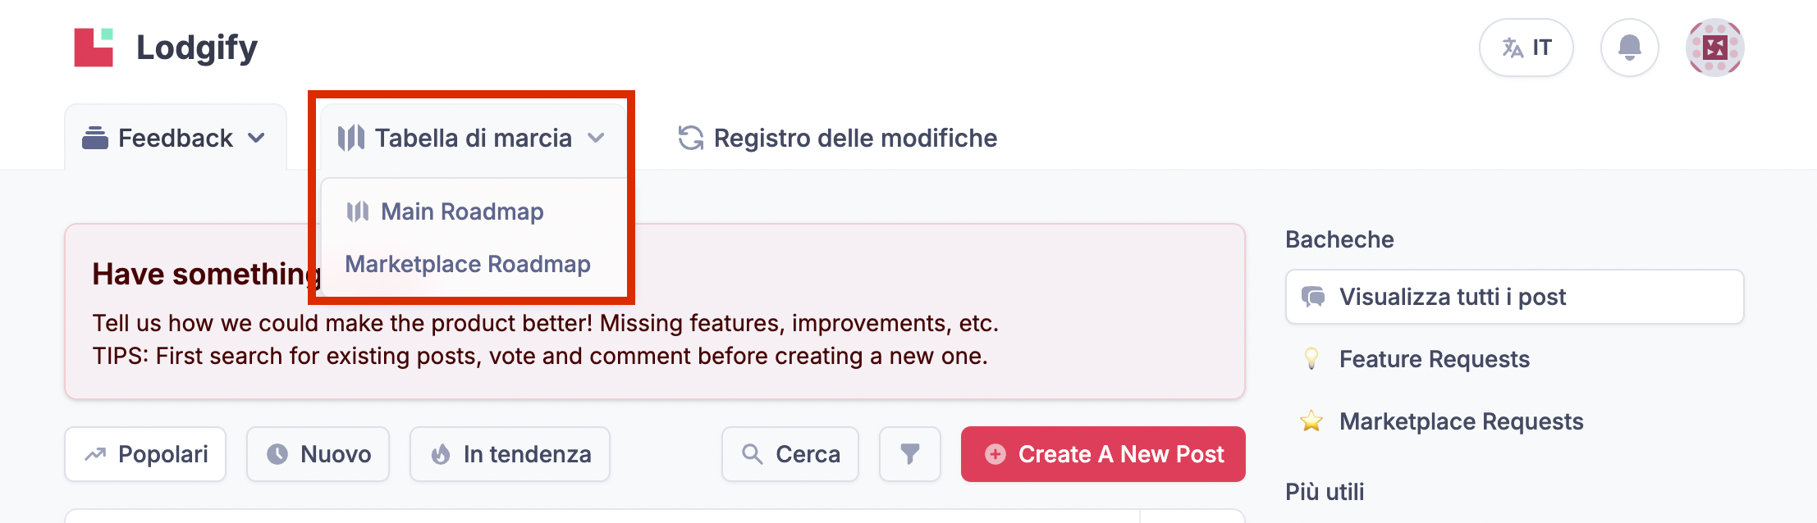
Task: Click the Marketplace Requests star icon
Action: [1311, 421]
